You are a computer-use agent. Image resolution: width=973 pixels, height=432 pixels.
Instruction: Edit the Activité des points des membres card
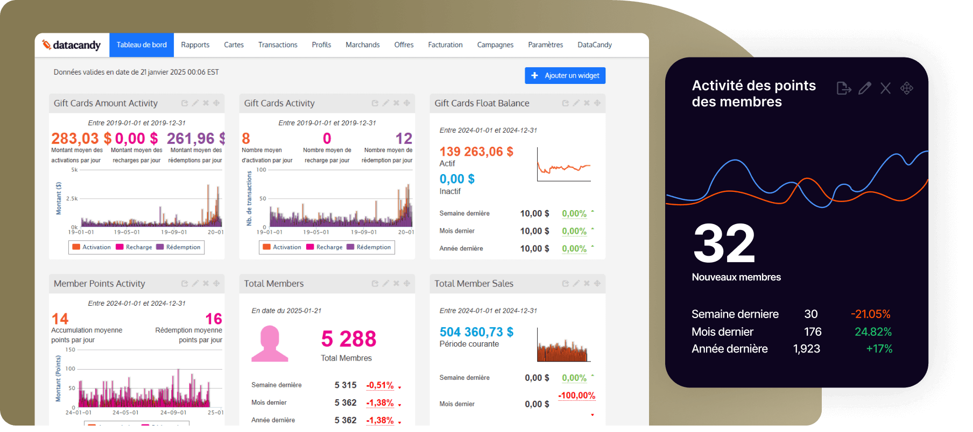click(x=865, y=89)
